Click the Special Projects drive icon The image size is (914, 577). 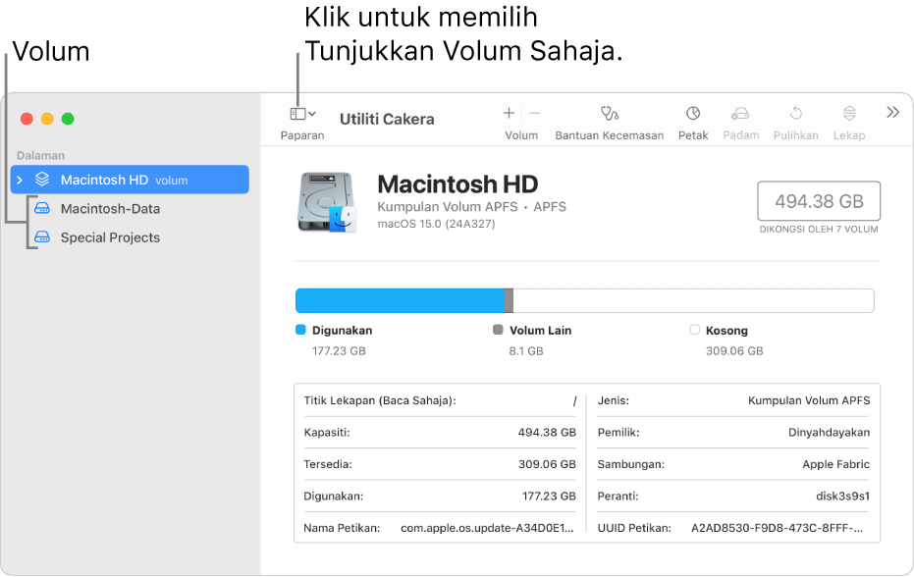click(42, 236)
